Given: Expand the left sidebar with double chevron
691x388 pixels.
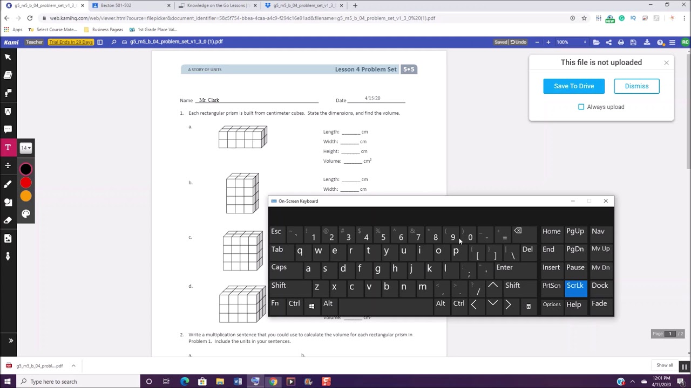Looking at the screenshot, I should click(x=10, y=341).
